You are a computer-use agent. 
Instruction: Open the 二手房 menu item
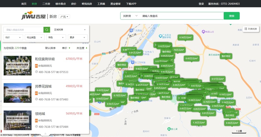click(x=46, y=4)
